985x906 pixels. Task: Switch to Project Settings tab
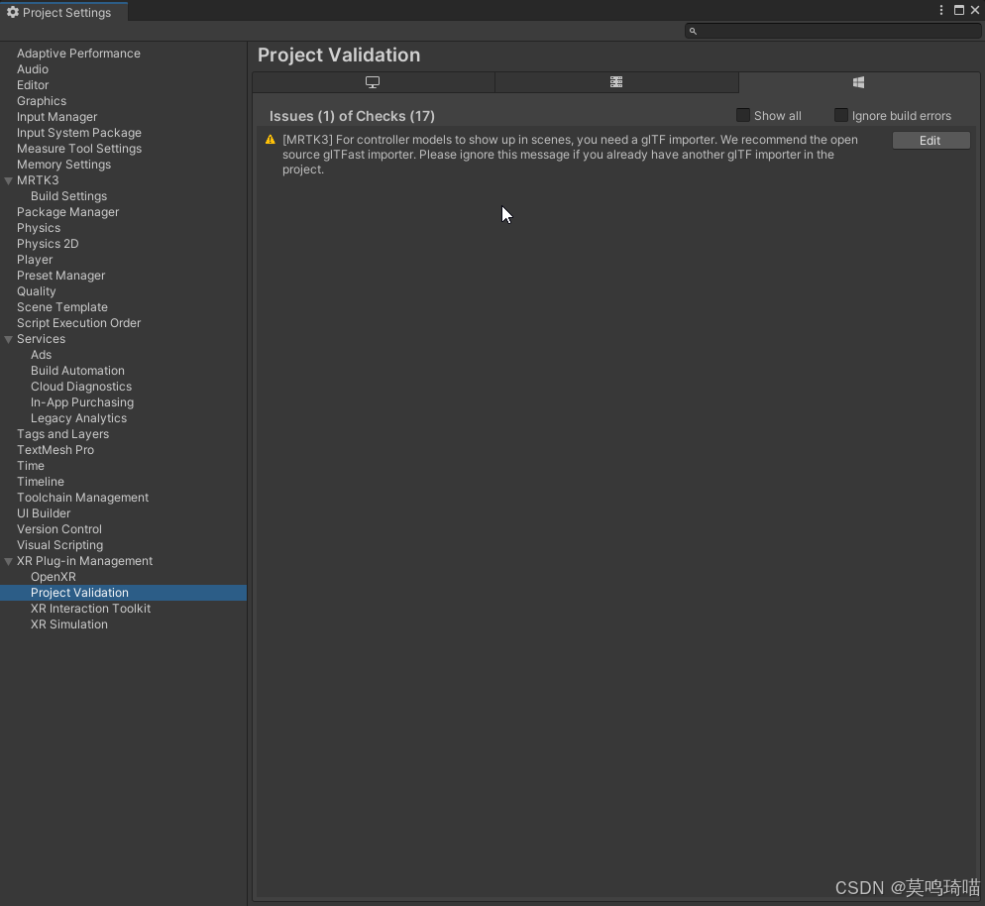tap(64, 12)
